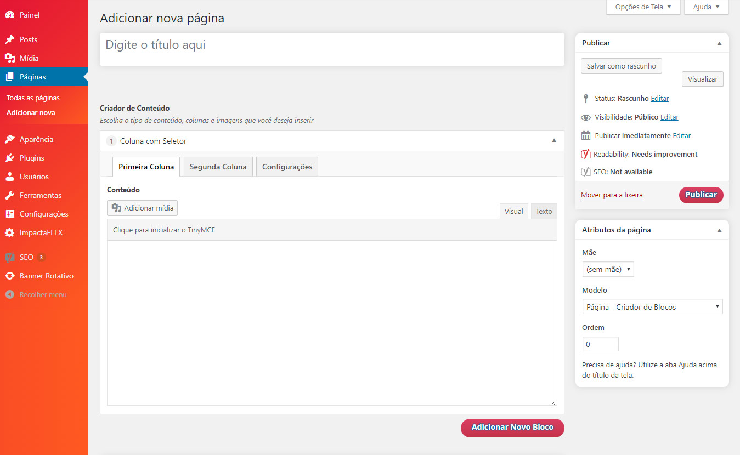Image resolution: width=740 pixels, height=455 pixels.
Task: Click the Ordem number field
Action: [600, 344]
